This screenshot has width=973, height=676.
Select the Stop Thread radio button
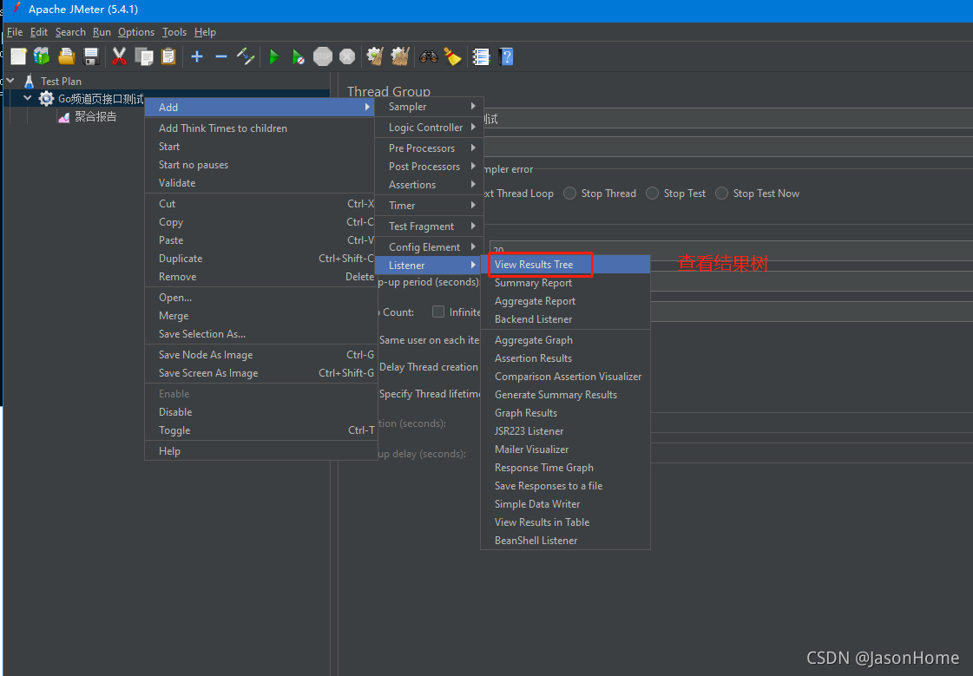(x=569, y=193)
